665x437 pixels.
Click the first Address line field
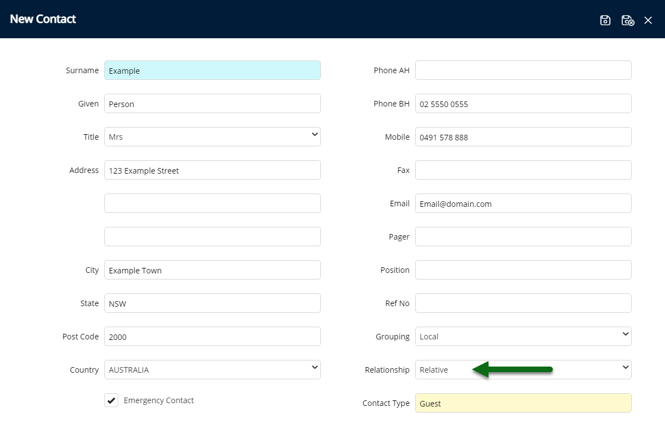(x=212, y=170)
